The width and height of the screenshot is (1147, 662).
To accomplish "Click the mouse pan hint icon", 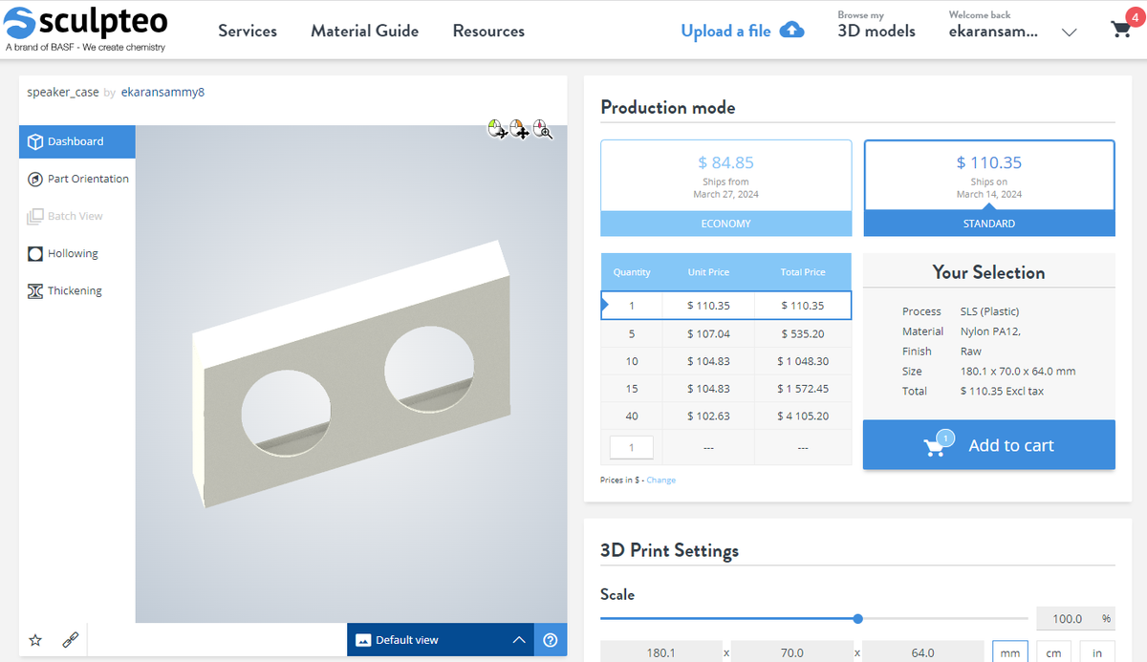I will point(520,129).
